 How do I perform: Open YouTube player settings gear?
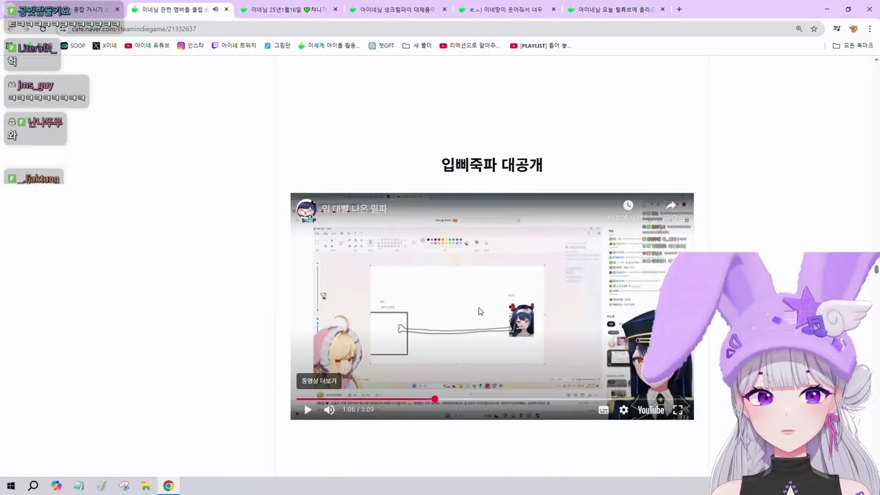pyautogui.click(x=624, y=410)
